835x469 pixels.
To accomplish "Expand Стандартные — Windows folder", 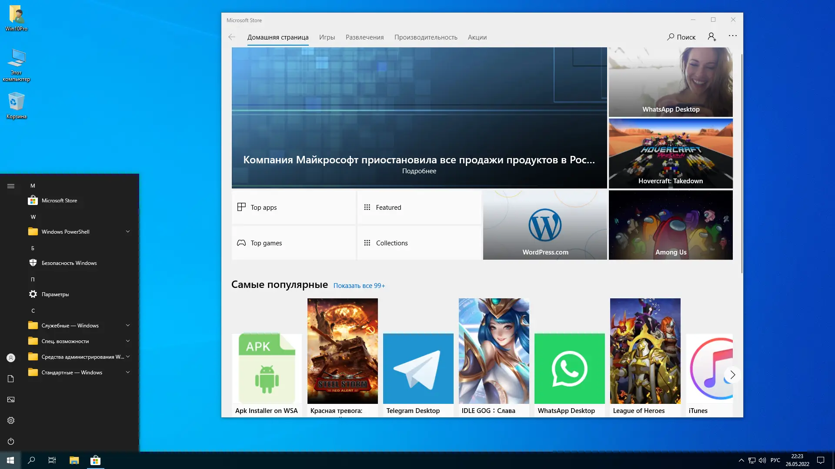I will pos(128,372).
